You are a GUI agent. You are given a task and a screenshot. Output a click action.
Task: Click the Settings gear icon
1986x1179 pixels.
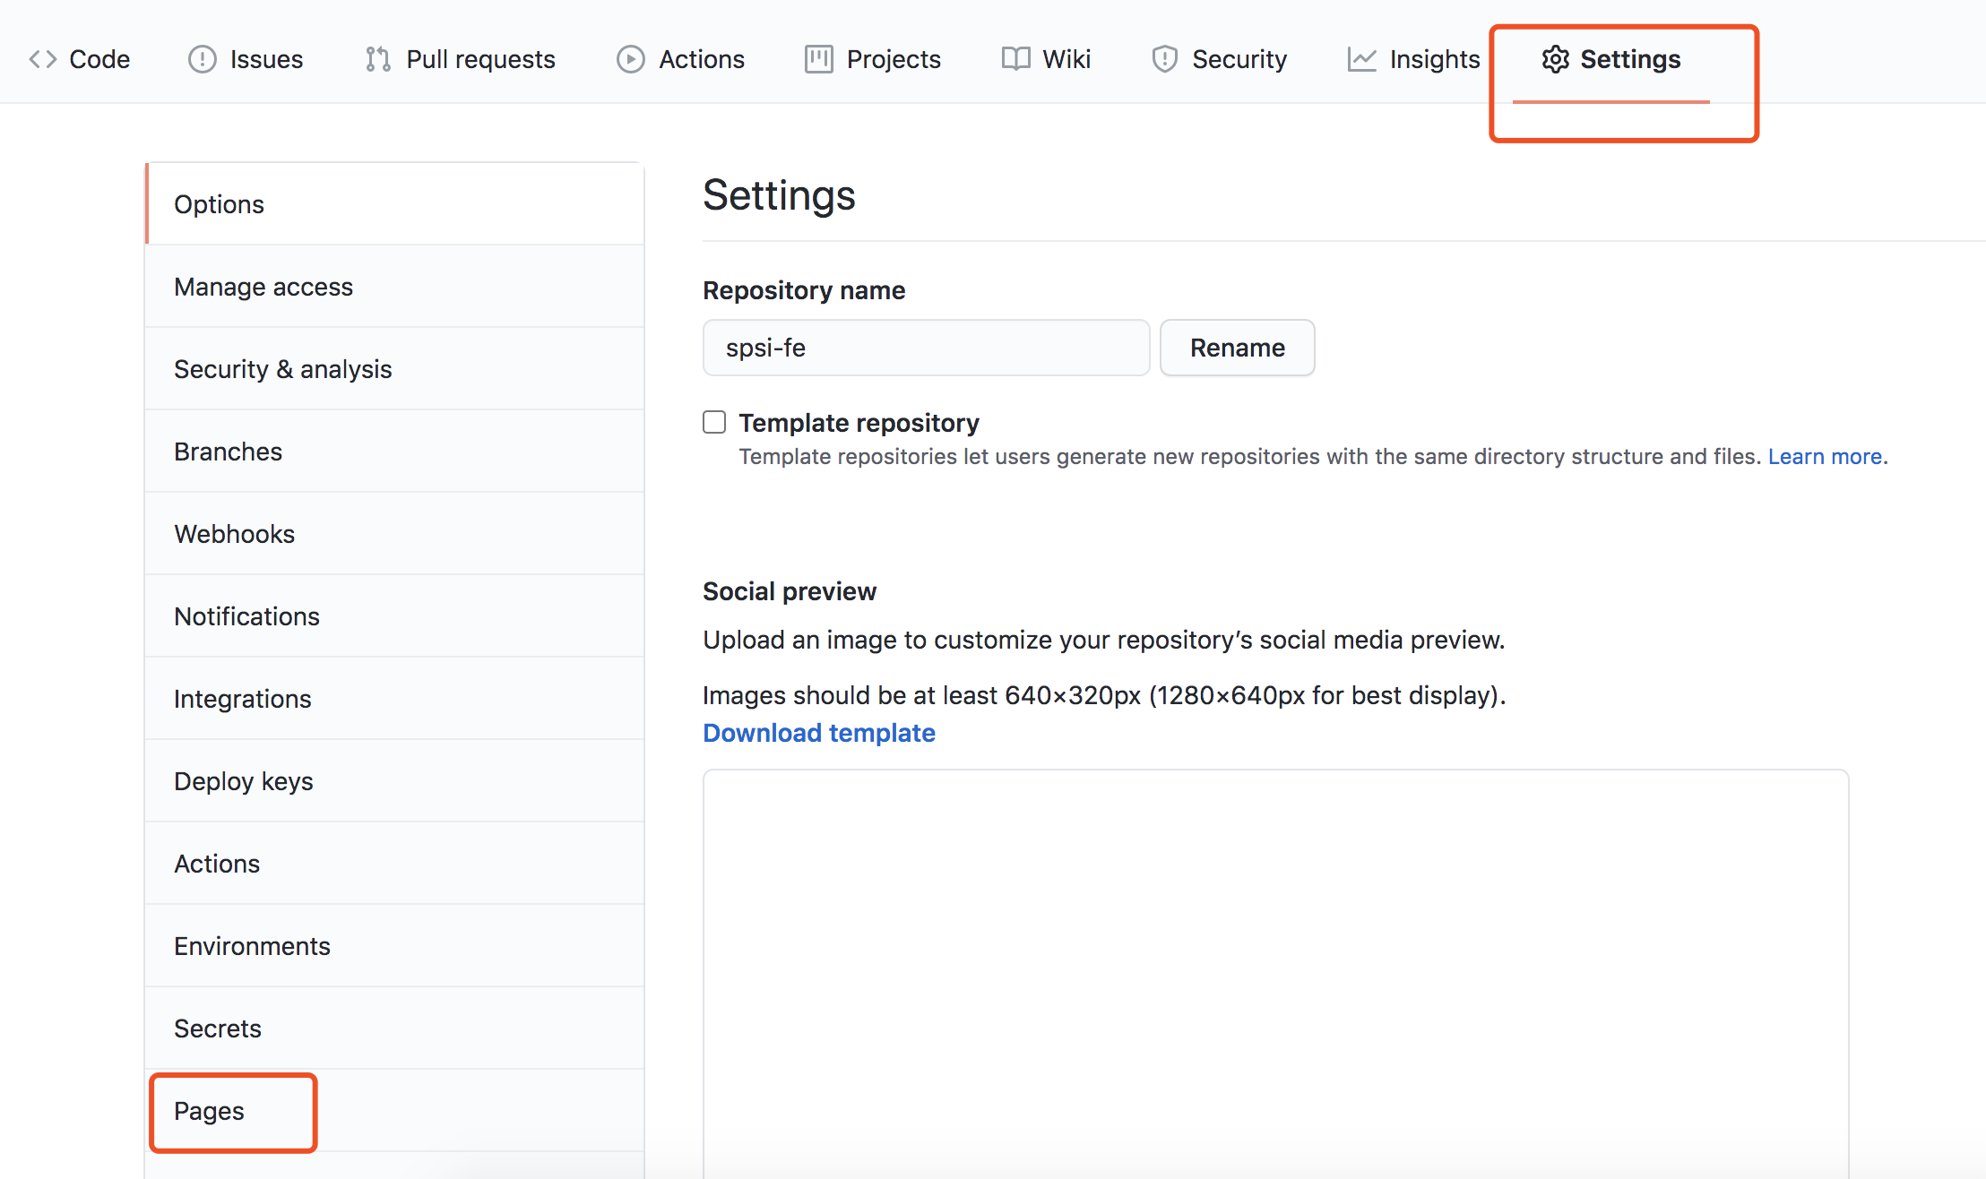[1555, 59]
